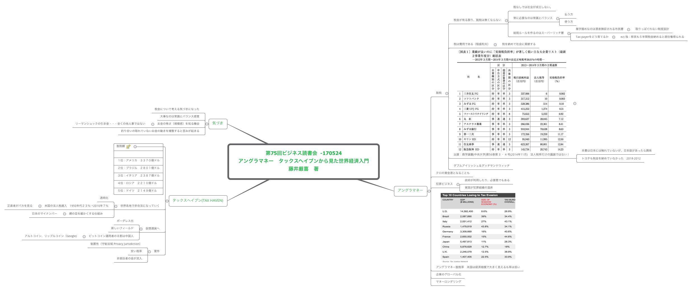Select the 1位：アメリカ 3370億ドル row
This screenshot has height=290, width=692.
point(139,161)
